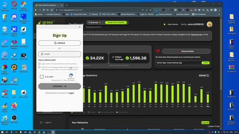Click the Pending Referrals info icon

point(100,27)
